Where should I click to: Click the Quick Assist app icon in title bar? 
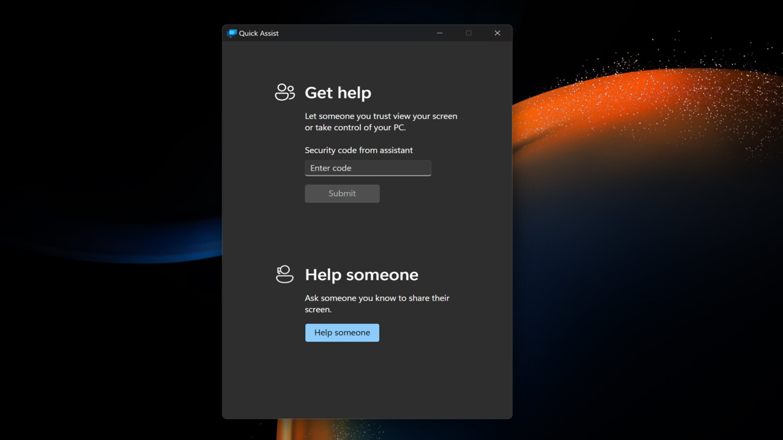click(232, 33)
